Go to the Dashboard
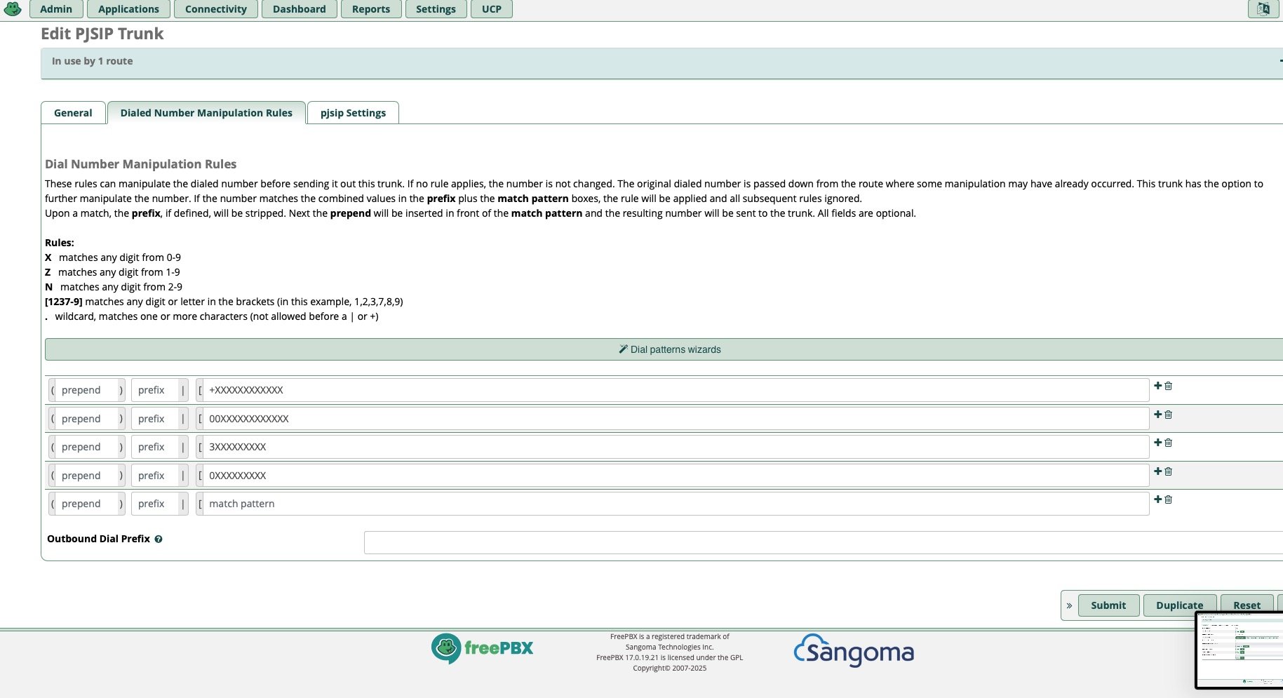The height and width of the screenshot is (698, 1283). pos(300,9)
